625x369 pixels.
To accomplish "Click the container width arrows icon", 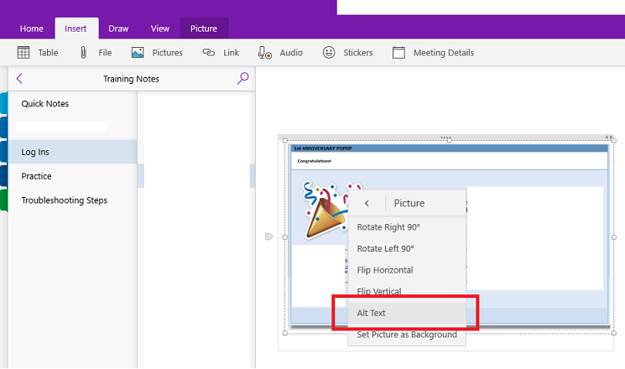I will (x=609, y=138).
